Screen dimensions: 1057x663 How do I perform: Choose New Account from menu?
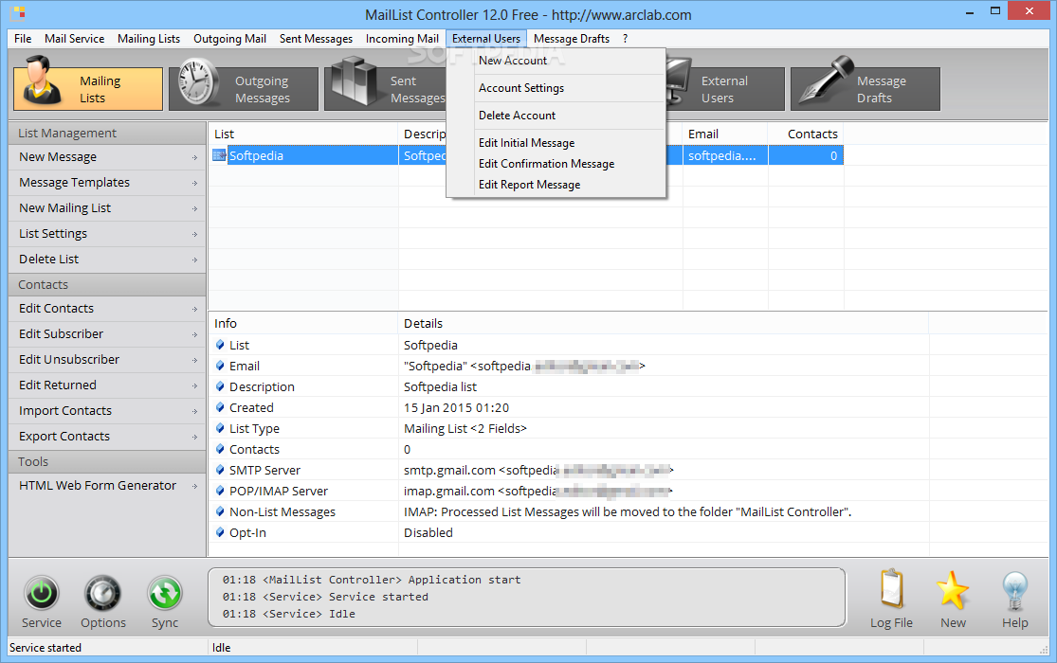click(x=556, y=61)
